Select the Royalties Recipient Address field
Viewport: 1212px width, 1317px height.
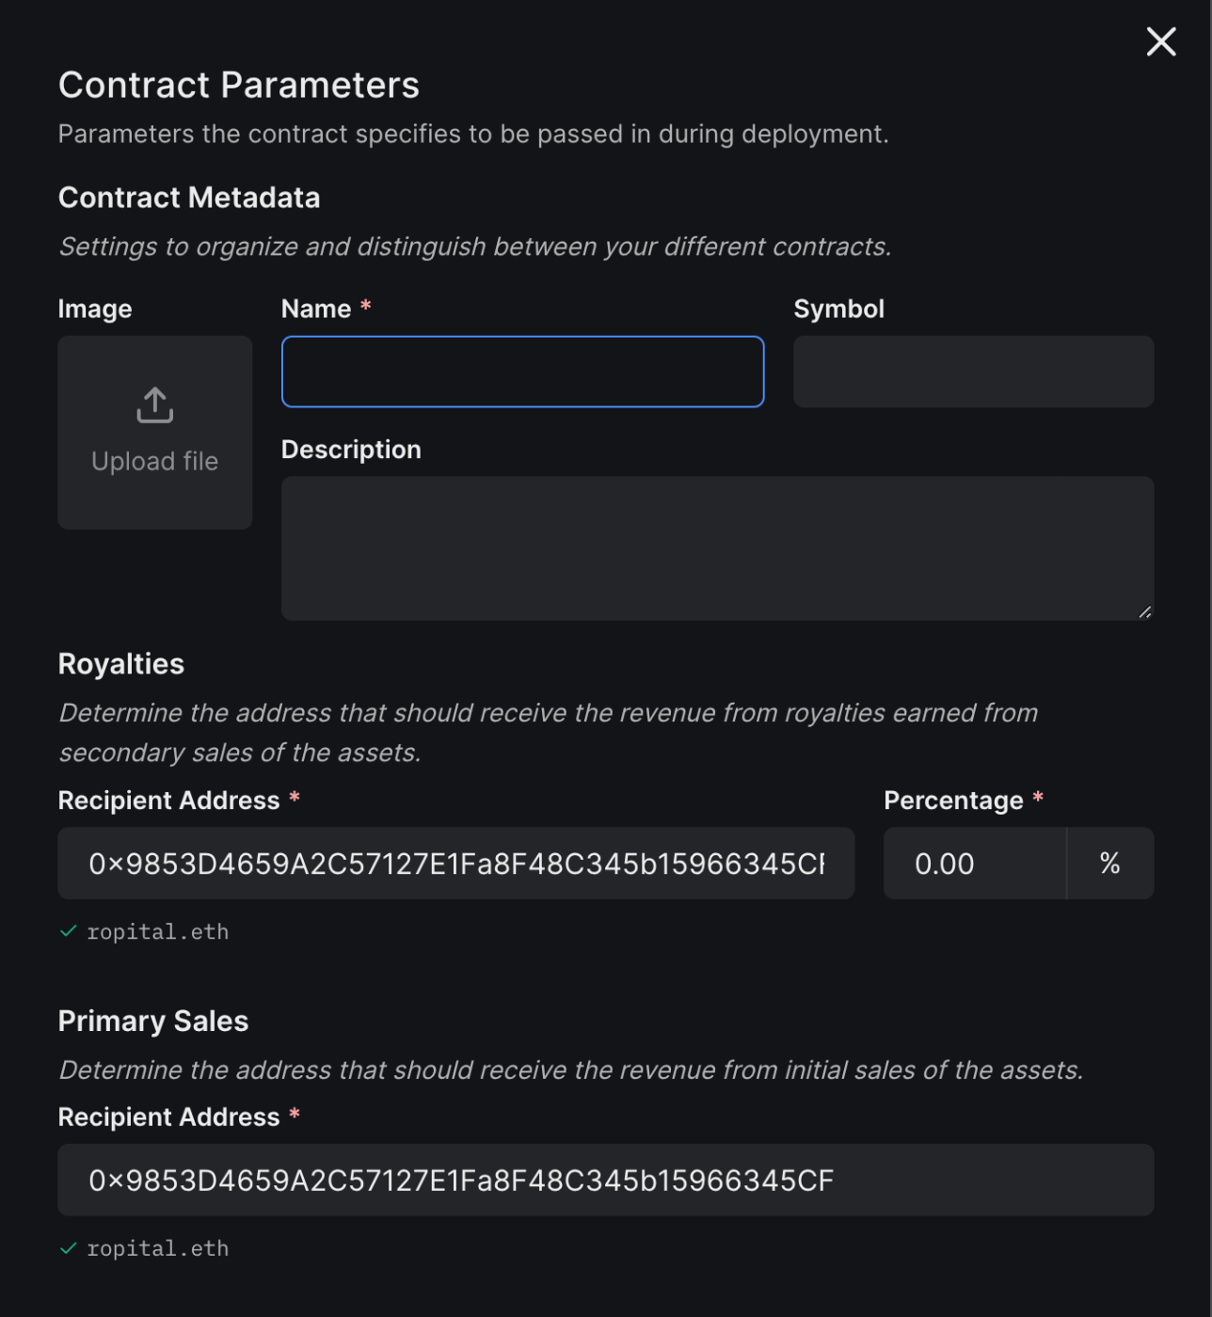coord(456,864)
